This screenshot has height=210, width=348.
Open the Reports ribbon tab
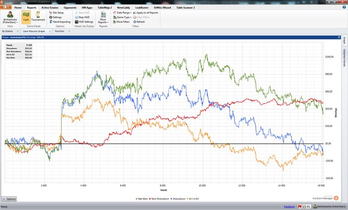click(32, 7)
